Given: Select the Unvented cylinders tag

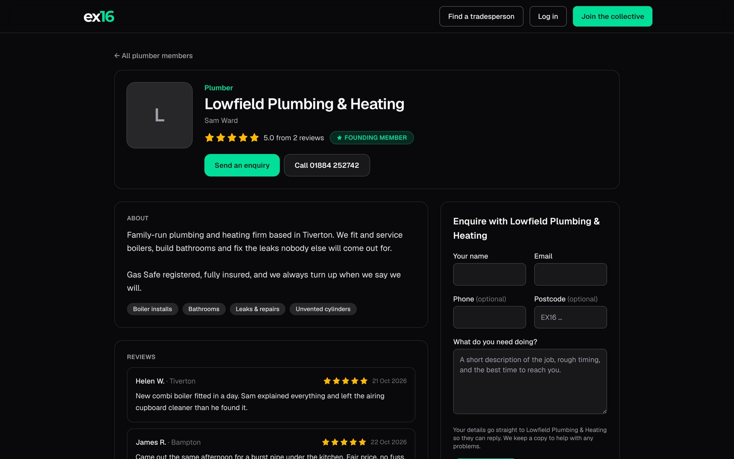Looking at the screenshot, I should pyautogui.click(x=323, y=309).
